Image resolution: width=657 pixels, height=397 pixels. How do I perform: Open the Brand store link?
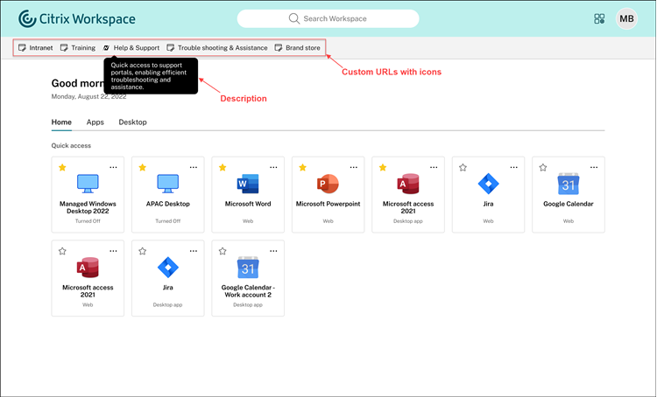click(x=298, y=48)
